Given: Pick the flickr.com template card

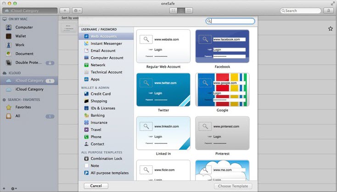Looking at the screenshot, I should (163, 170).
